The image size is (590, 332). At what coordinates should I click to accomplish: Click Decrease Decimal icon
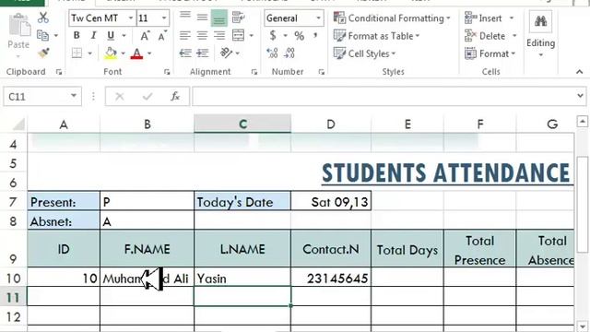coord(289,53)
